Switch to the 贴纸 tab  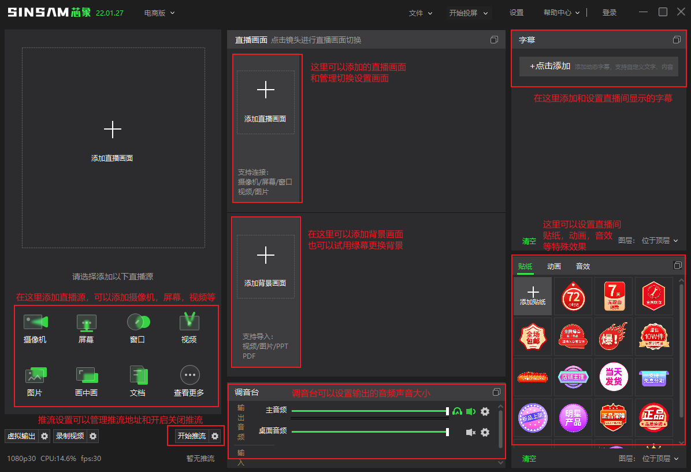click(x=525, y=267)
